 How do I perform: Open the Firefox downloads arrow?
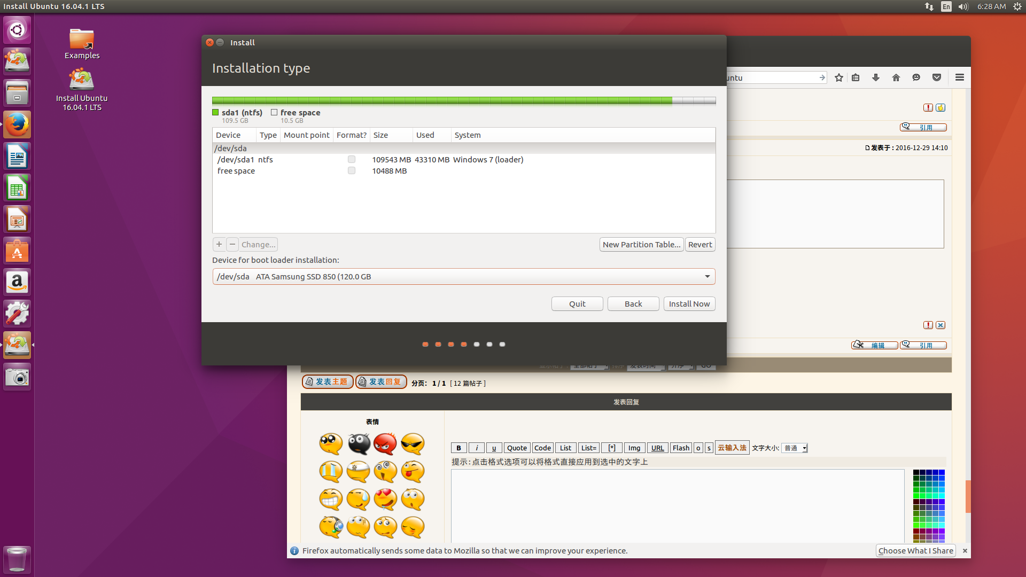tap(876, 77)
